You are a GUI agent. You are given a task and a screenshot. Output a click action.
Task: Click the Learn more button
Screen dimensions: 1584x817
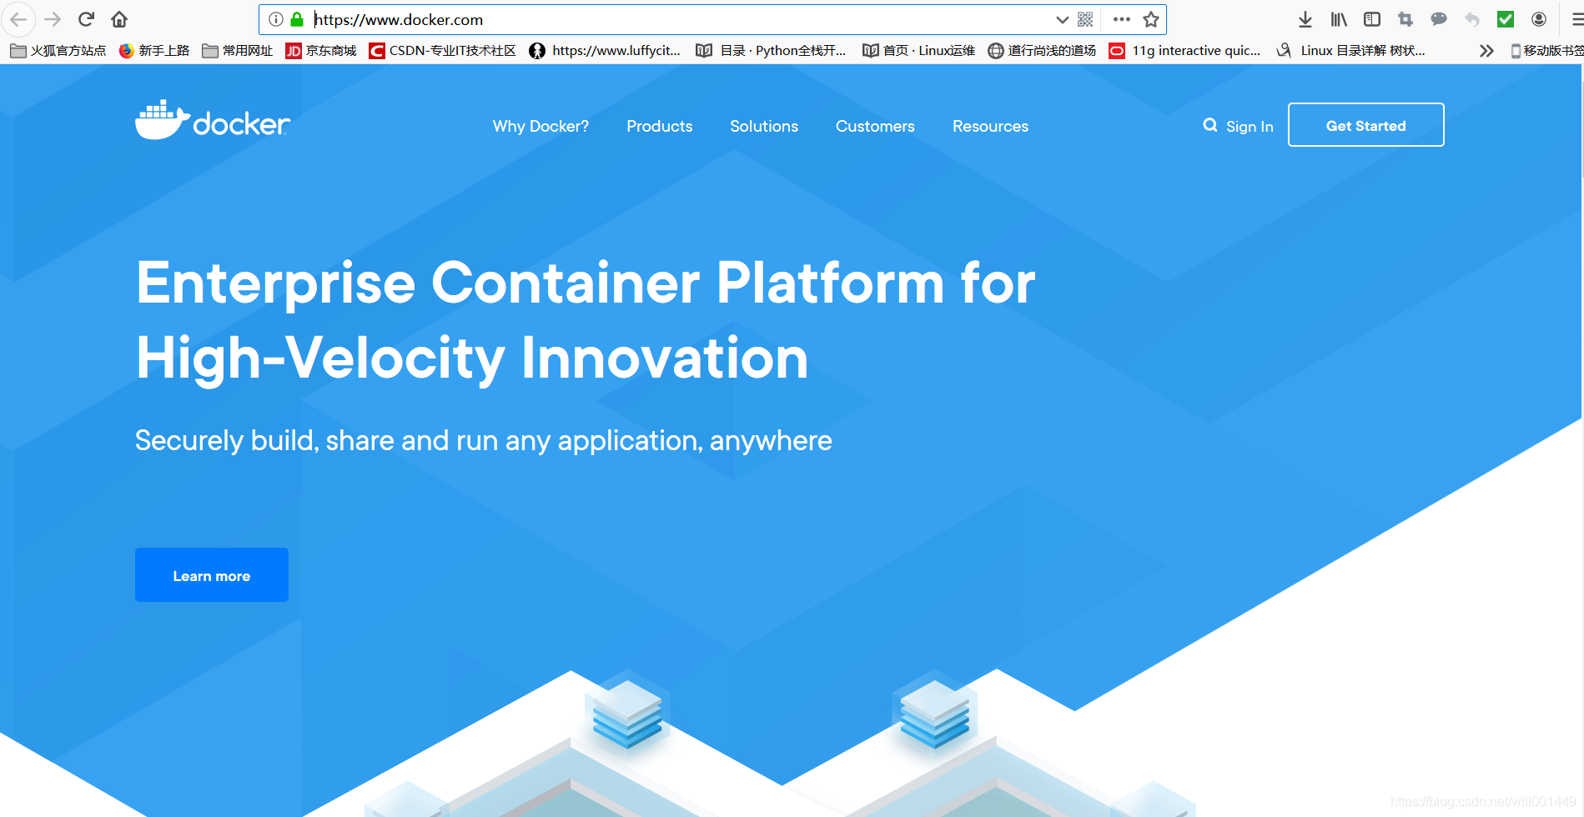(x=212, y=575)
